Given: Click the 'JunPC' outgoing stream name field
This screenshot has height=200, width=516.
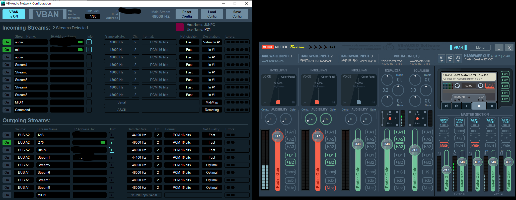Looking at the screenshot, I should 53,150.
